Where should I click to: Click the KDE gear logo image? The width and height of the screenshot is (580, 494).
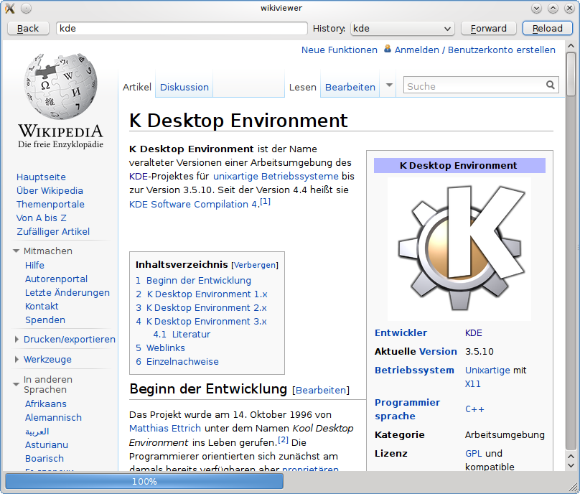(x=459, y=248)
